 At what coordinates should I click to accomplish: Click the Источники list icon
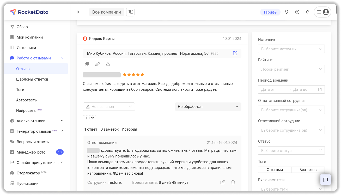pyautogui.click(x=12, y=48)
